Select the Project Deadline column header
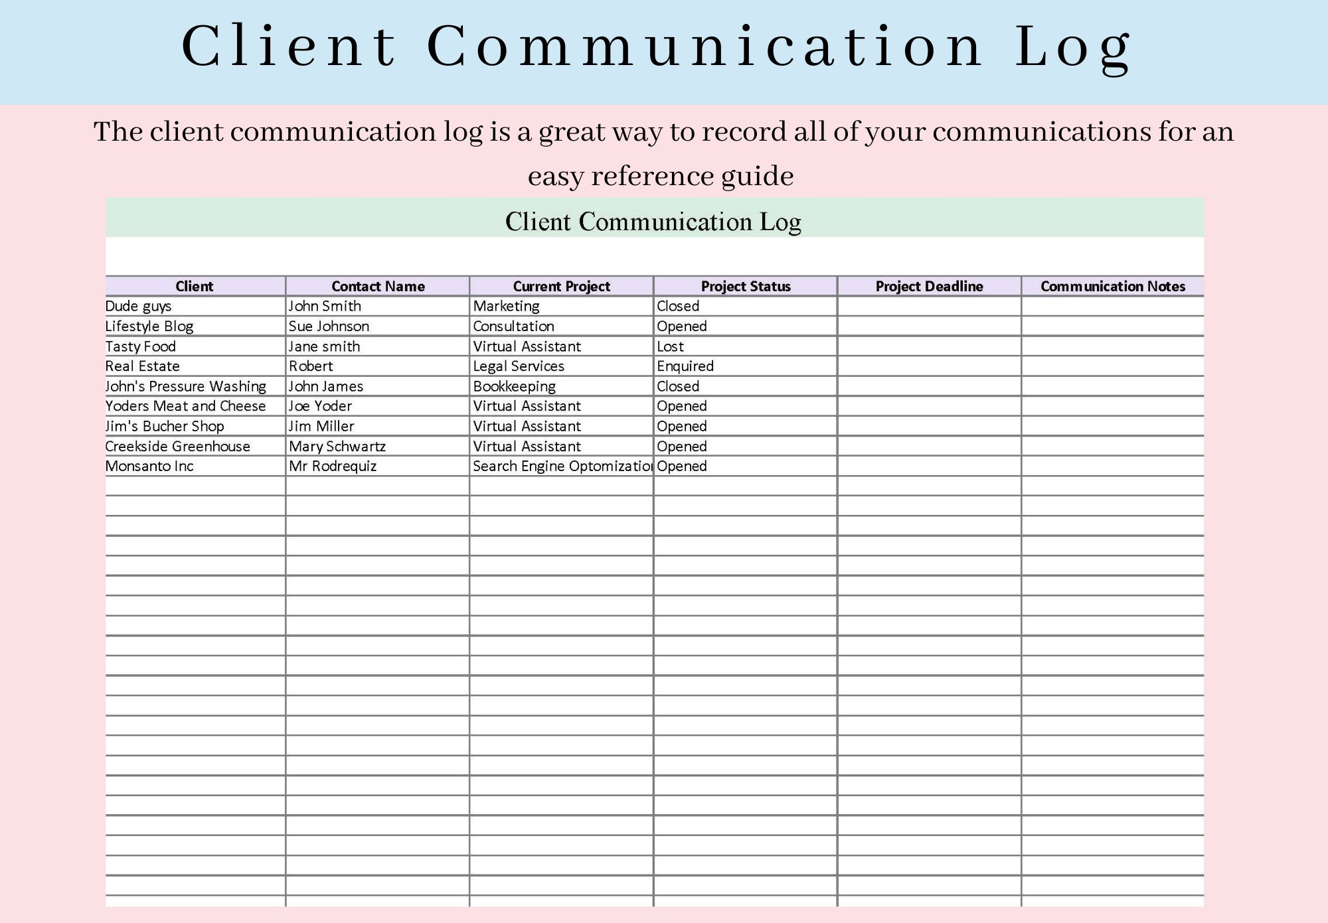The image size is (1328, 923). 928,285
